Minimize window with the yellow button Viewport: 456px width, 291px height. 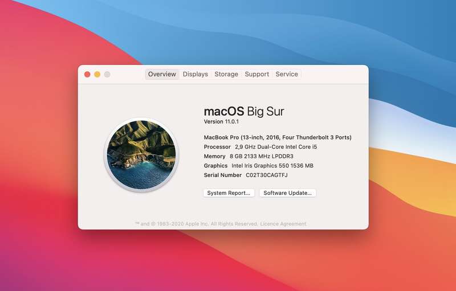(97, 75)
